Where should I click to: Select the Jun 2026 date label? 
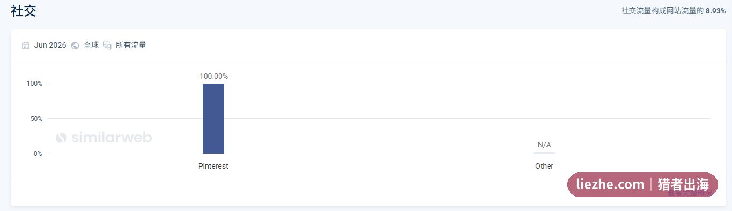(50, 46)
